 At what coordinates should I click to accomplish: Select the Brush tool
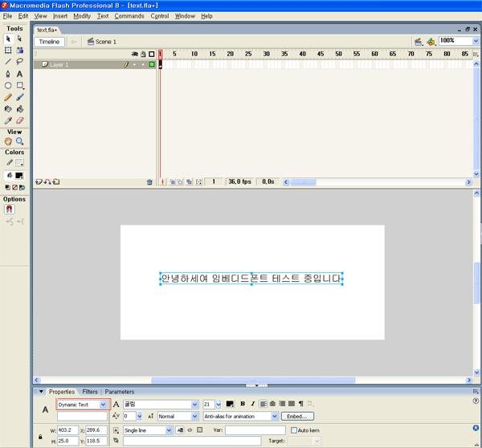point(19,97)
